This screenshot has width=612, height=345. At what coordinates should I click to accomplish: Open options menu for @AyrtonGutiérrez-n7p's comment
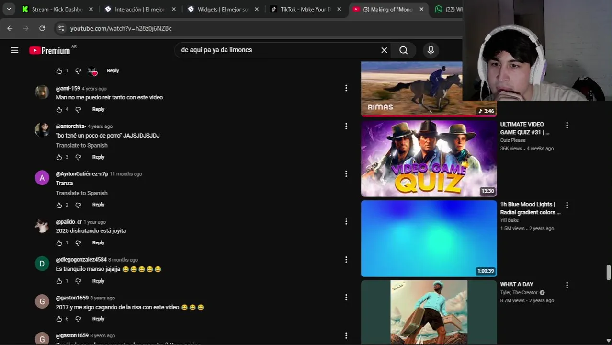click(346, 174)
